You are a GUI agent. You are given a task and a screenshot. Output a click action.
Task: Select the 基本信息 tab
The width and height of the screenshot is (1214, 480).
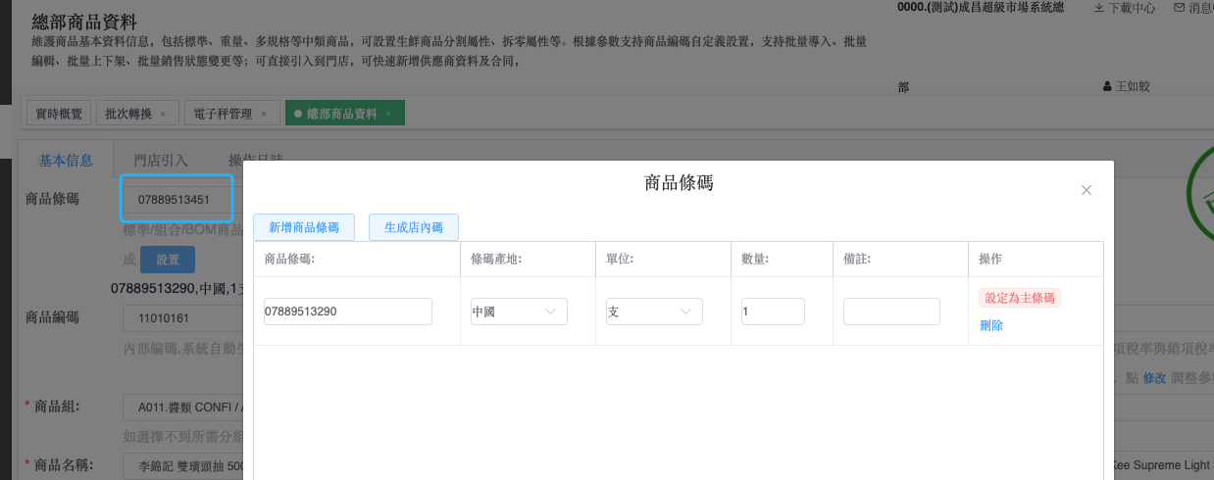[x=66, y=160]
